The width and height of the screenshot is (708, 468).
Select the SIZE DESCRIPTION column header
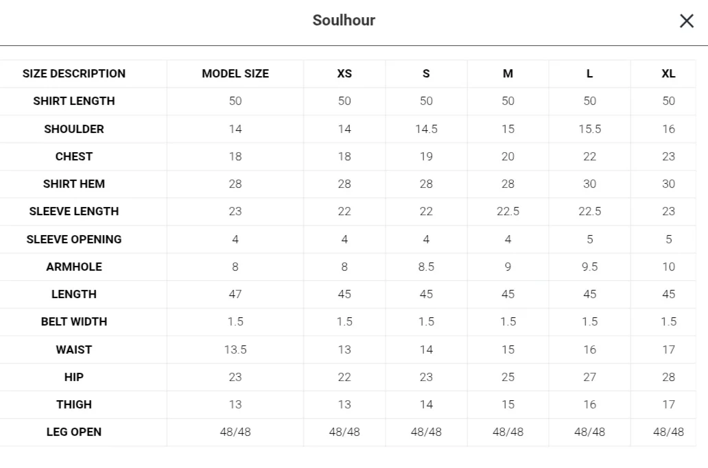coord(74,74)
